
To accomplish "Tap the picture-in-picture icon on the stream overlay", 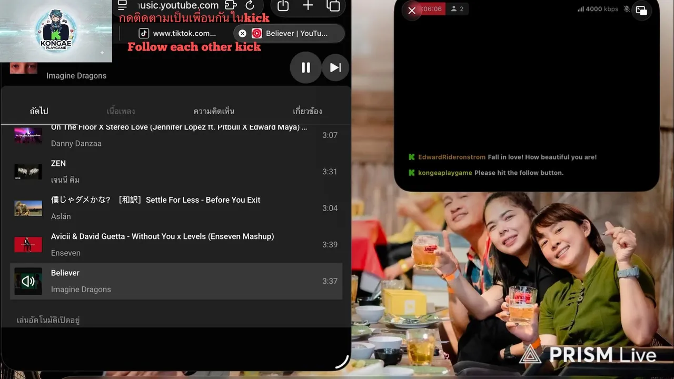I will 641,10.
